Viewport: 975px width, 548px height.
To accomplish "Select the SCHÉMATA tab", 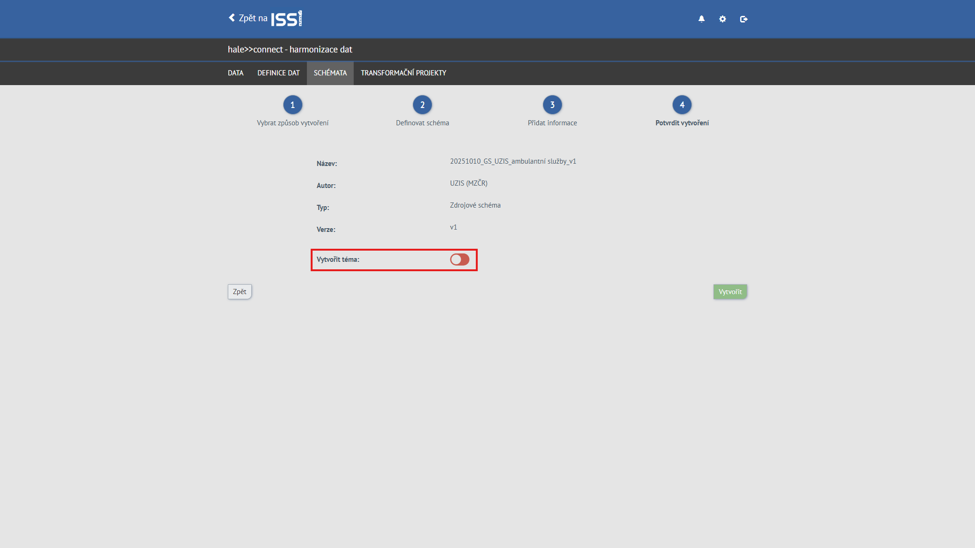I will click(330, 73).
